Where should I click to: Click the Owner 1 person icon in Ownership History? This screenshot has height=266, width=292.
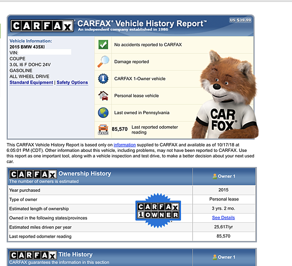tap(215, 176)
